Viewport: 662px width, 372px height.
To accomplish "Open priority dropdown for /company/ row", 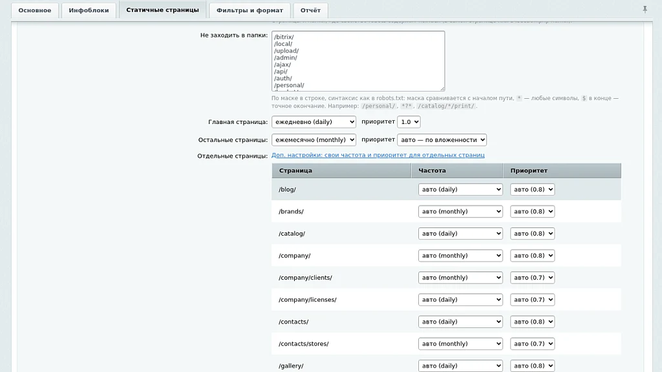I will coord(533,256).
